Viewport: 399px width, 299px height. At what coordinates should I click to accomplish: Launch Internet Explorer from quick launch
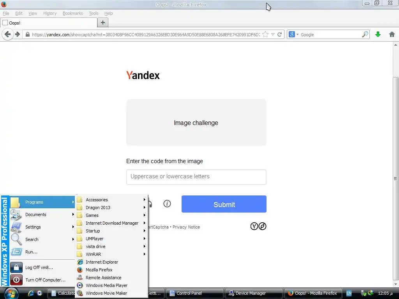click(x=31, y=293)
